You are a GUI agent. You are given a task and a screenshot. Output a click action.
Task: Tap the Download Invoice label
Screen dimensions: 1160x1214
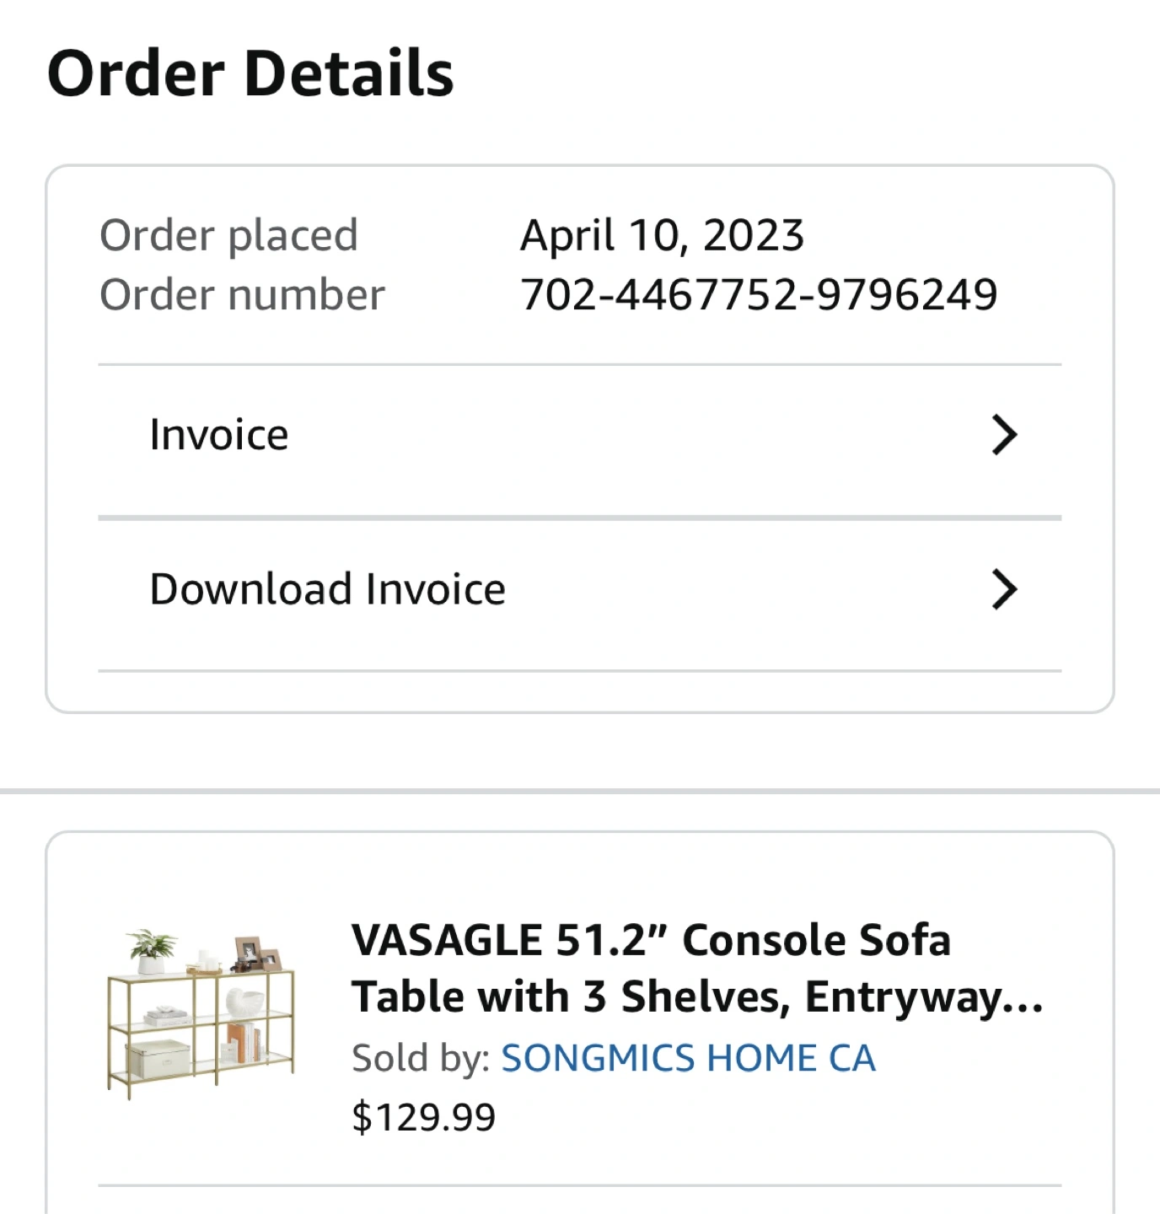coord(327,589)
